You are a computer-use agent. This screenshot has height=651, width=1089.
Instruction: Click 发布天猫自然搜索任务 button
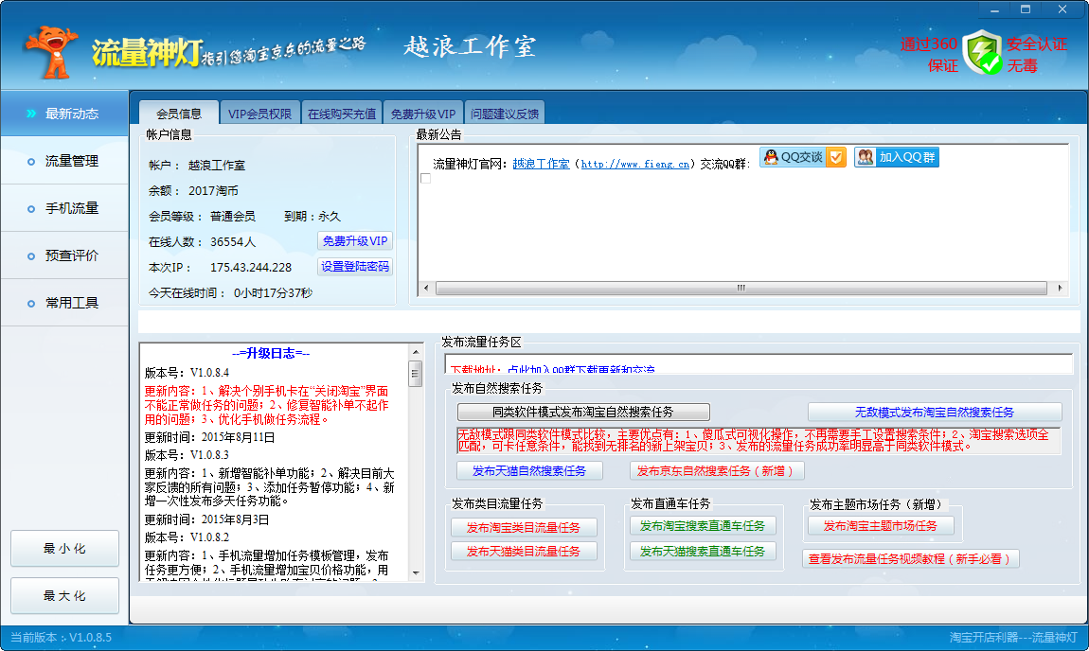click(529, 470)
